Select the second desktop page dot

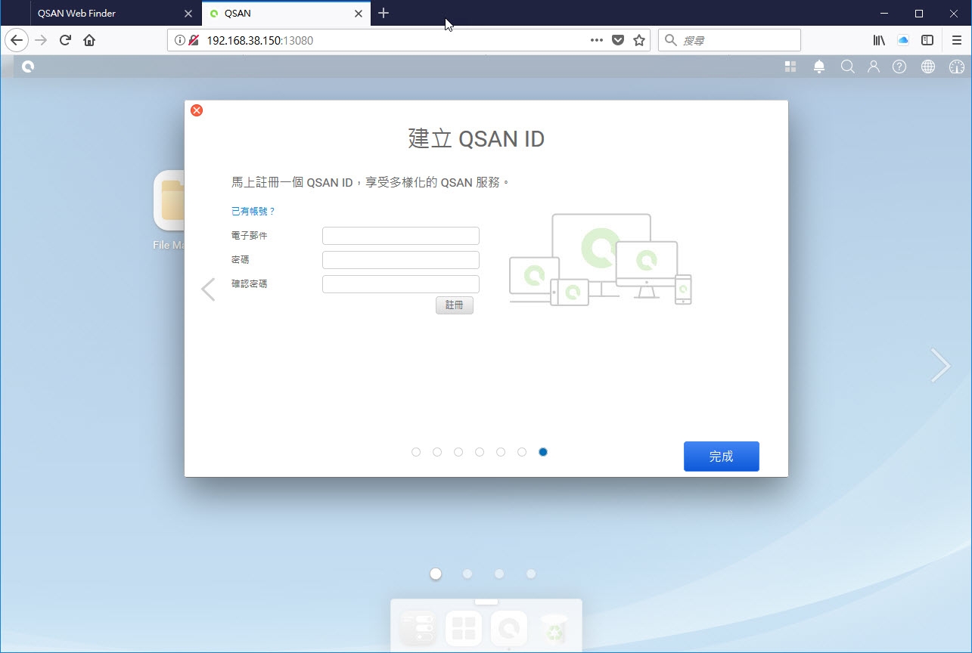(x=467, y=574)
